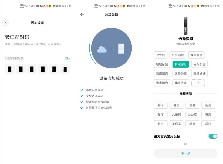Enable the 设为首页常用设备 switch
This screenshot has height=164, width=223.
click(213, 136)
